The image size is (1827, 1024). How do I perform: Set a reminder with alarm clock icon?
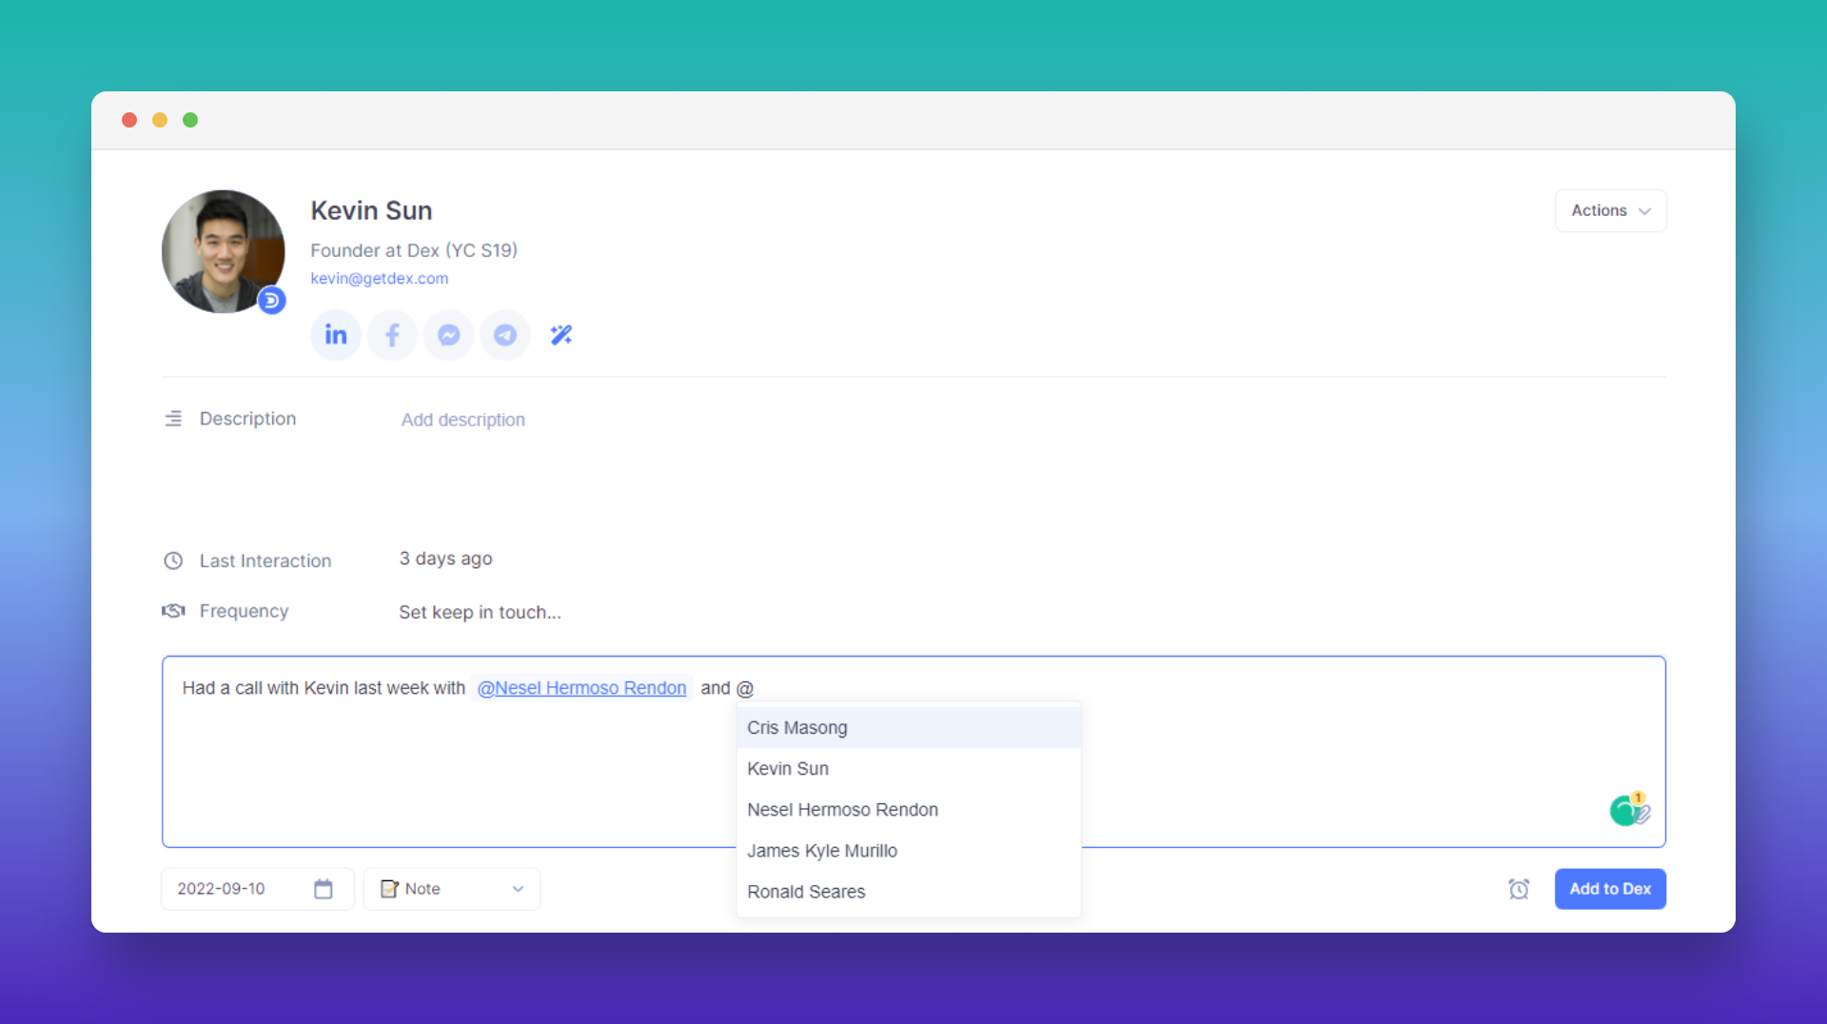tap(1519, 889)
